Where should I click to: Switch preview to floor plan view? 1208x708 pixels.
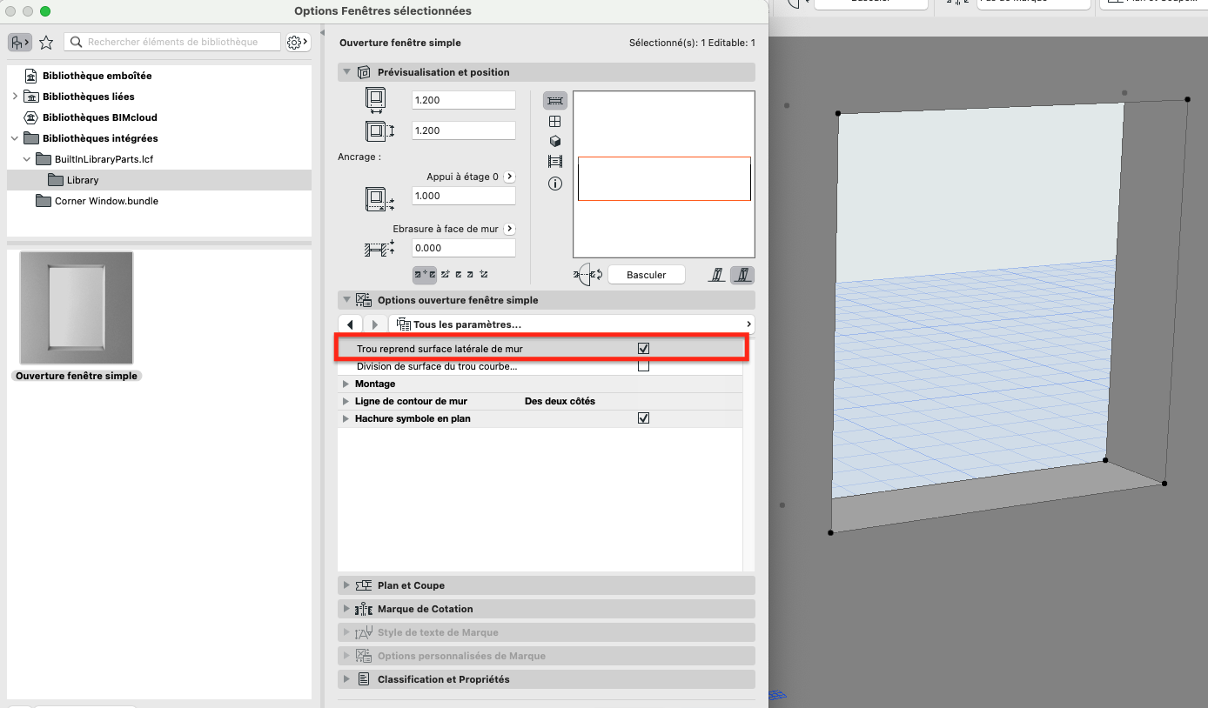pos(555,100)
